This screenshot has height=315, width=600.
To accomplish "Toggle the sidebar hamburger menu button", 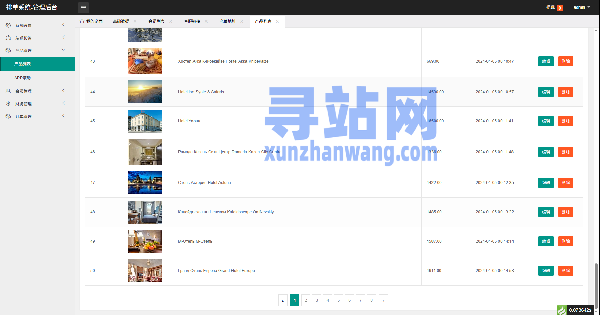I will (x=83, y=7).
